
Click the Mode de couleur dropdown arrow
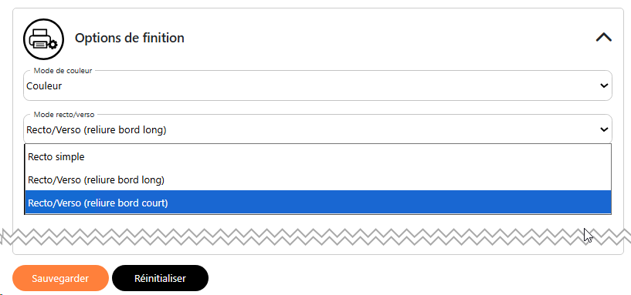tap(604, 85)
